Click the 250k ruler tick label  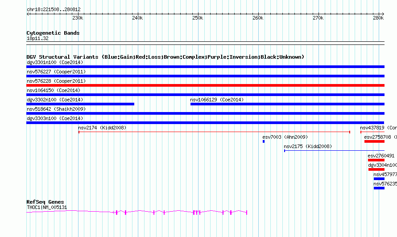198,18
